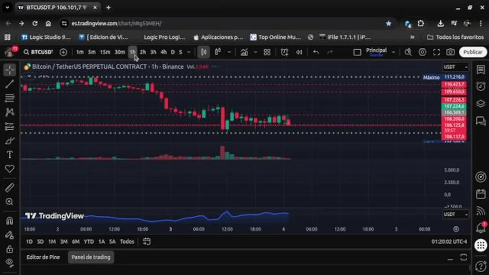The width and height of the screenshot is (489, 275).
Task: Select the XABCD patterns tool
Action: pyautogui.click(x=10, y=112)
